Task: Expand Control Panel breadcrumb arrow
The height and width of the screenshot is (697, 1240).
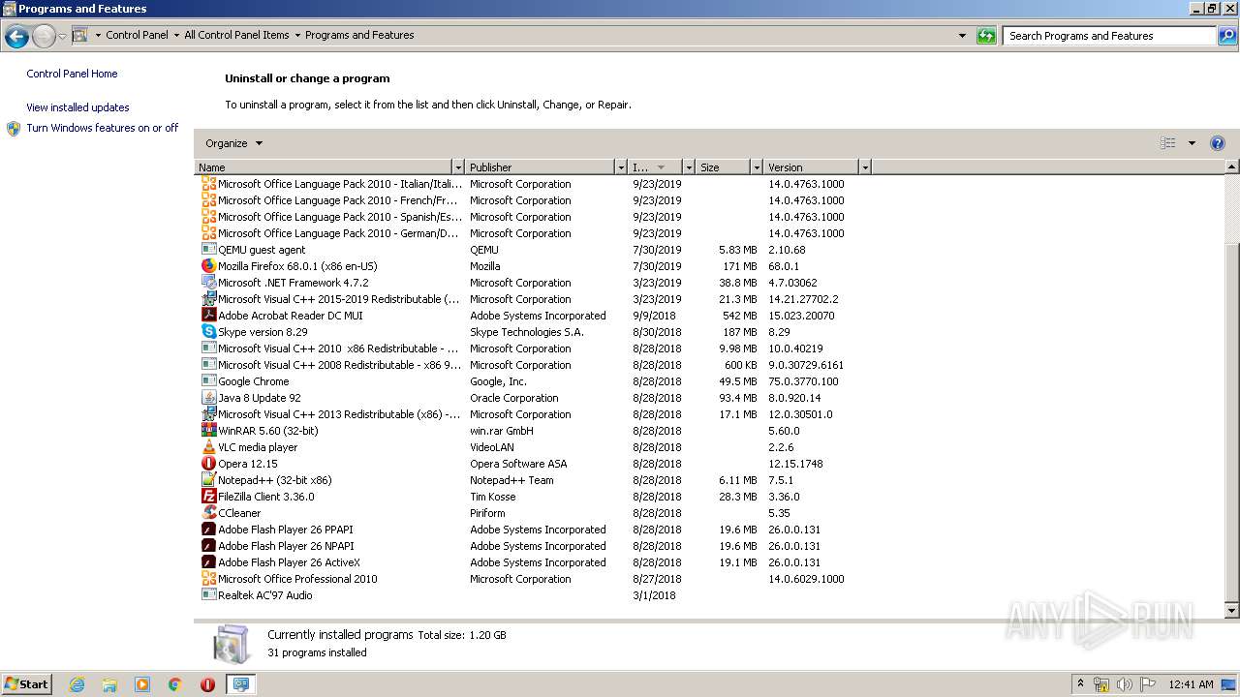Action: 176,36
